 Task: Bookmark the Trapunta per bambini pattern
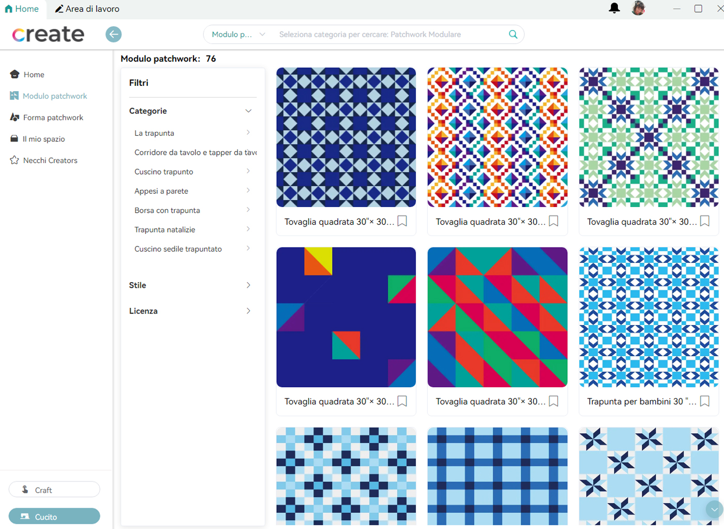[704, 401]
